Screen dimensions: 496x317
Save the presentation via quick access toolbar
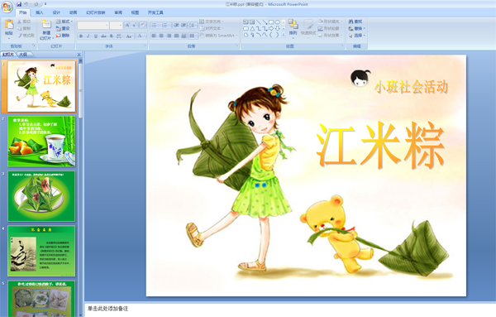[x=19, y=4]
